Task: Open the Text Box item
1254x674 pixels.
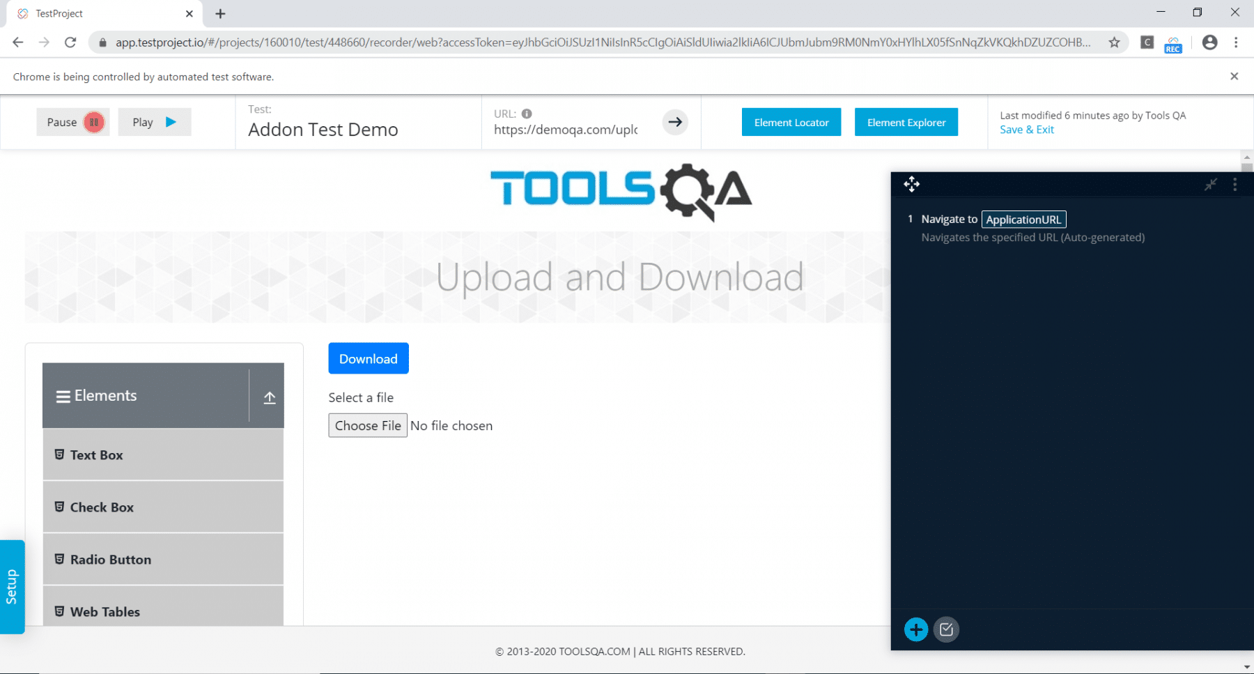Action: (163, 454)
